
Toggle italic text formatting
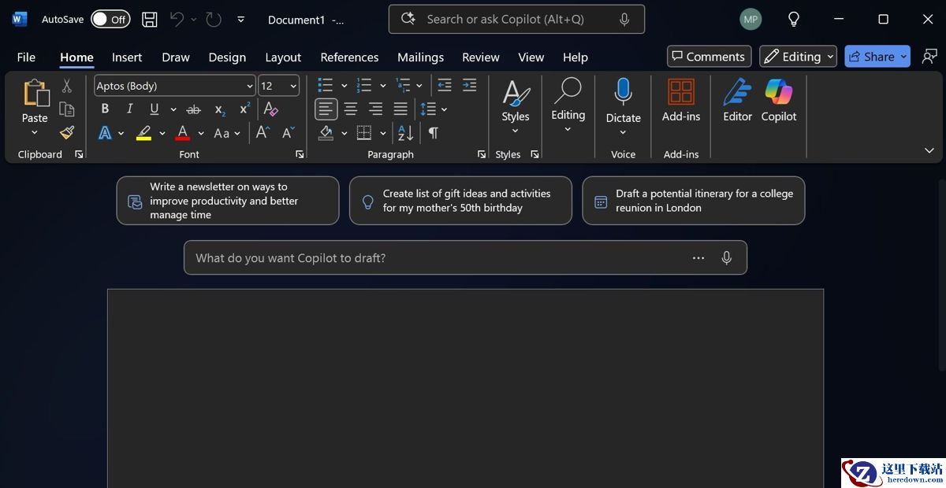[x=129, y=109]
